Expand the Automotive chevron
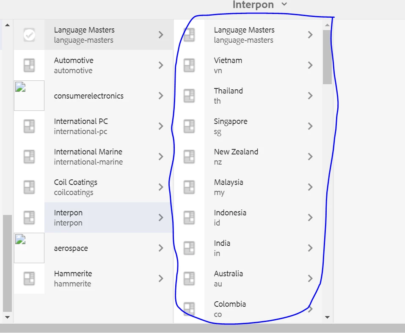Screen dimensions: 405x333 [x=161, y=65]
